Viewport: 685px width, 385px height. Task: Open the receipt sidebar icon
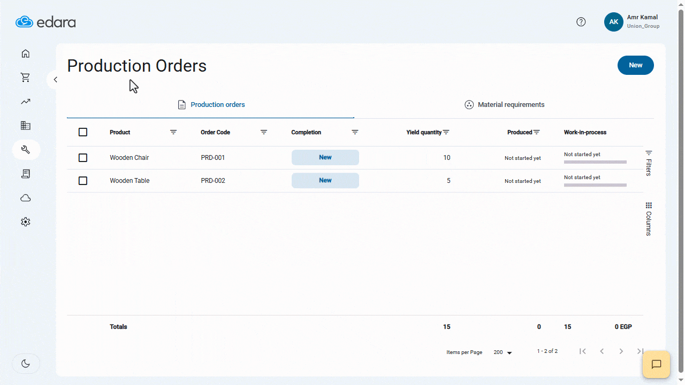click(x=25, y=174)
